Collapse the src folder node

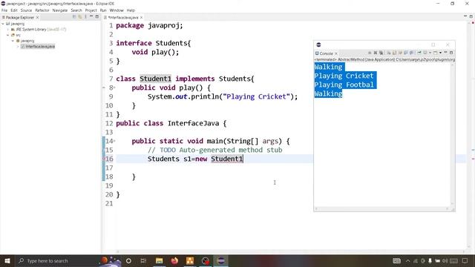8,35
